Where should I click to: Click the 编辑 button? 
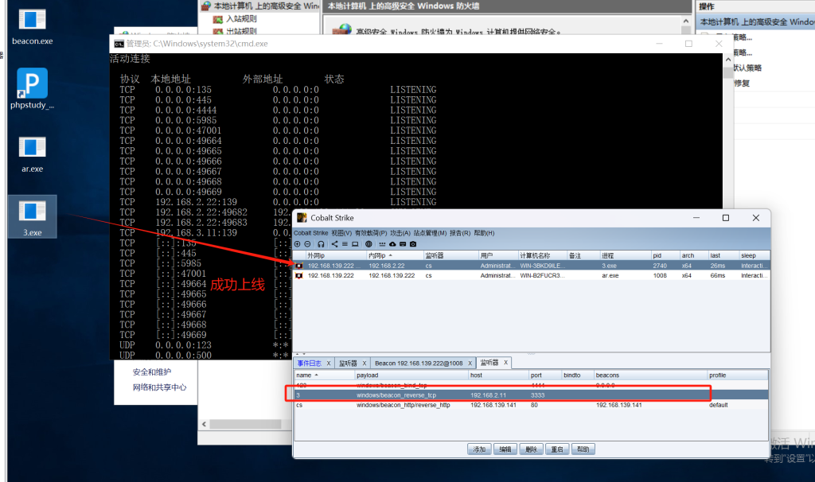(505, 449)
